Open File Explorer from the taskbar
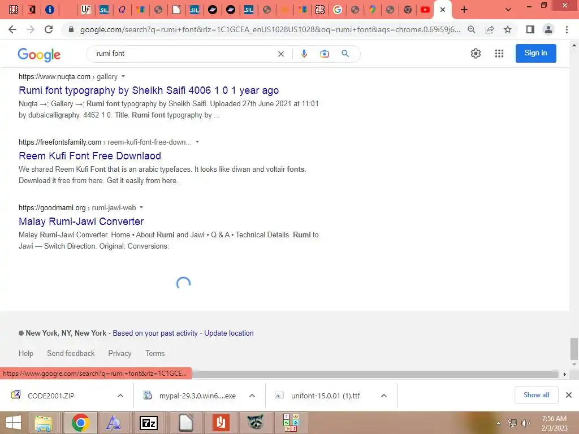The height and width of the screenshot is (434, 579). (44, 423)
